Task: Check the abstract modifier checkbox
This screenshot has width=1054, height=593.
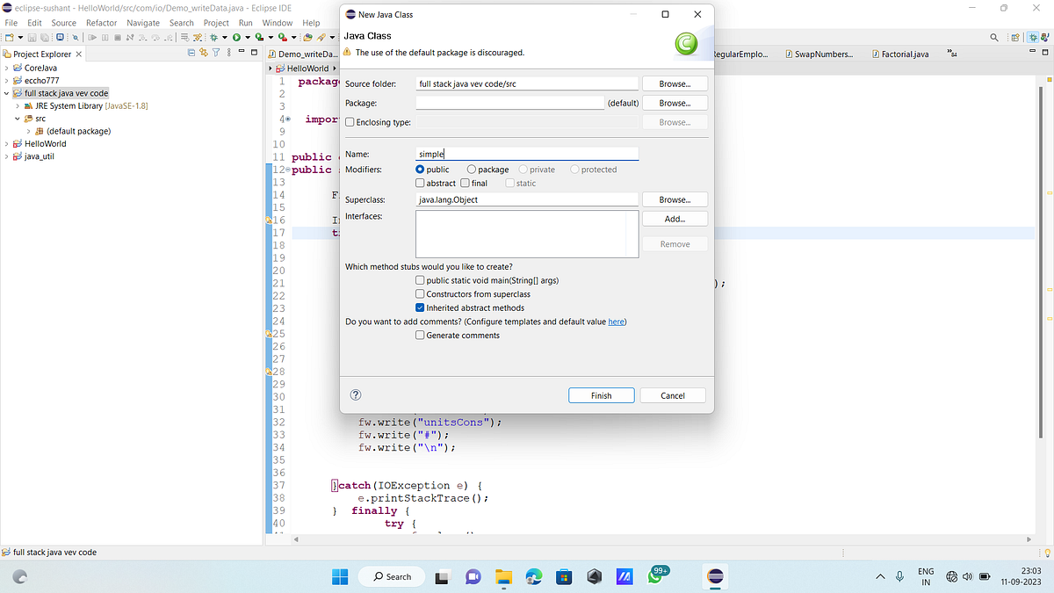Action: [x=421, y=184]
